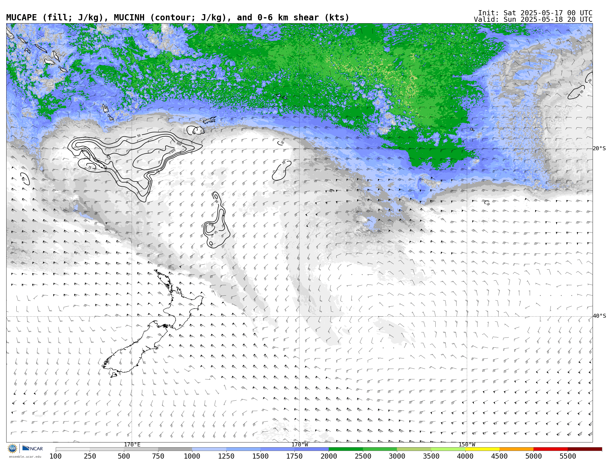Screen dimensions: 611x460
Task: Pick the dark red above-5500 colorbar swatch
Action: click(585, 449)
